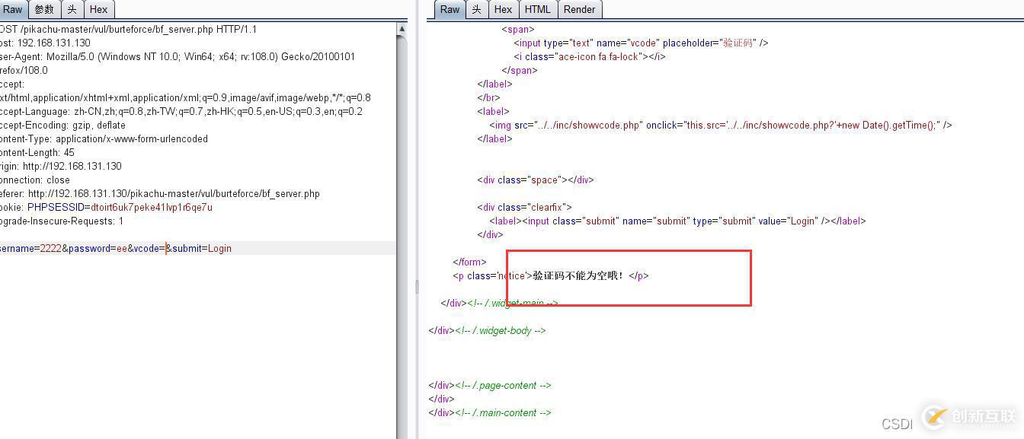This screenshot has height=439, width=1024.
Task: Click the Referer header line
Action: tap(160, 194)
